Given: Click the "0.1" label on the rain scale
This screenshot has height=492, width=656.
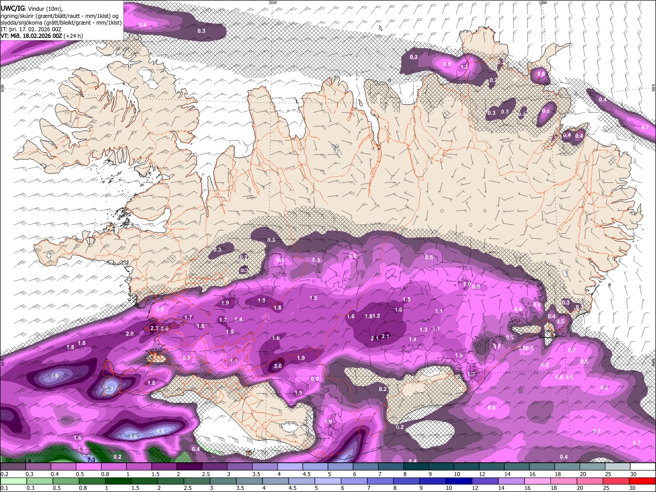Looking at the screenshot, I should click(4, 488).
